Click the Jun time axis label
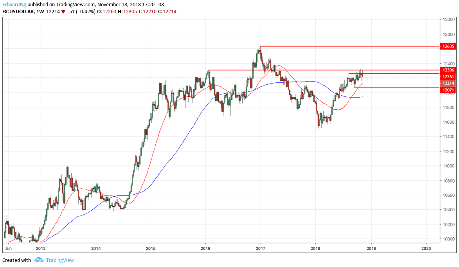The width and height of the screenshot is (459, 267). click(x=8, y=248)
